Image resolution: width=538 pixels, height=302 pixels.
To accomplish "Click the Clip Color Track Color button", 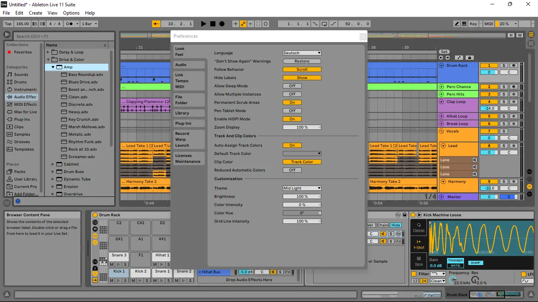I will pos(302,162).
